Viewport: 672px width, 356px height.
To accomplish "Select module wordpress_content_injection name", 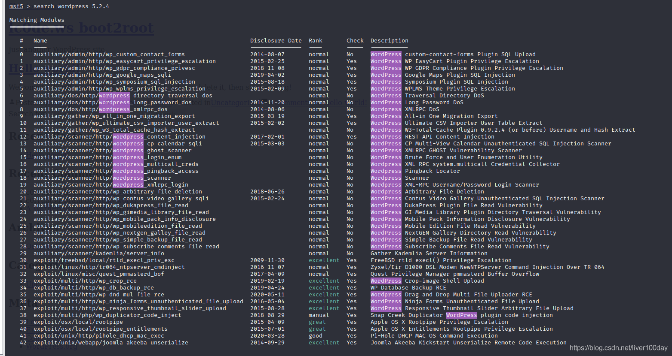I will [120, 137].
